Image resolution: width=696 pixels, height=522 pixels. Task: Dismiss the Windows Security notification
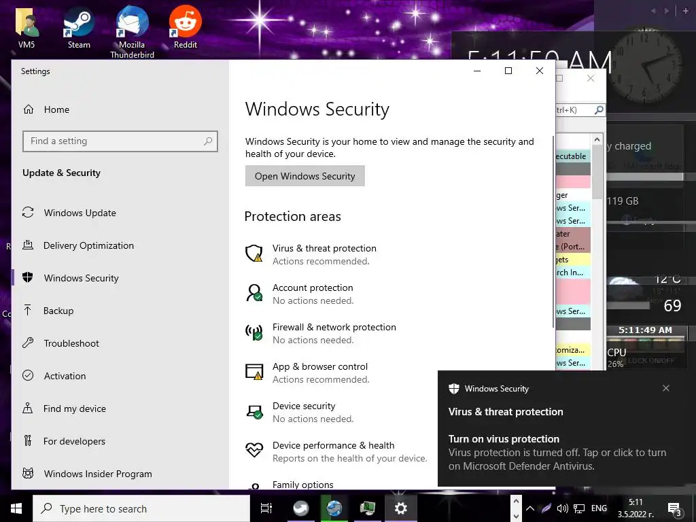pyautogui.click(x=666, y=388)
